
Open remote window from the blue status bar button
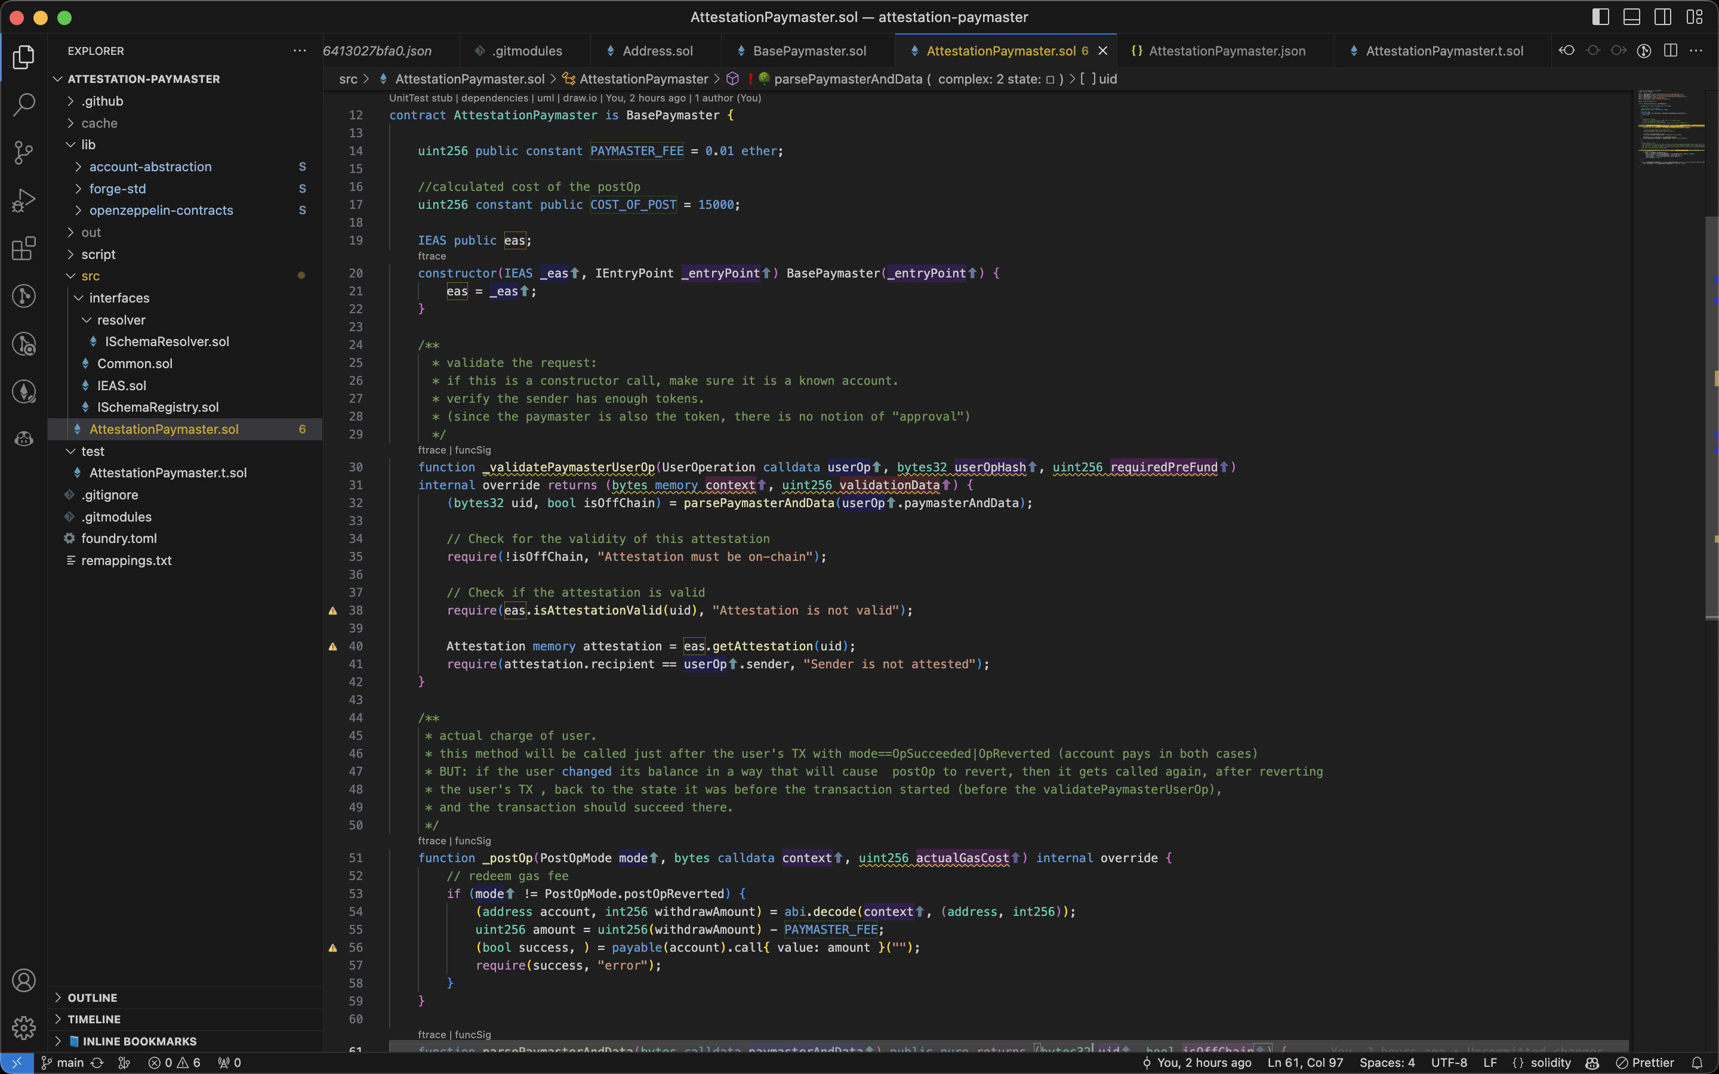(x=16, y=1063)
